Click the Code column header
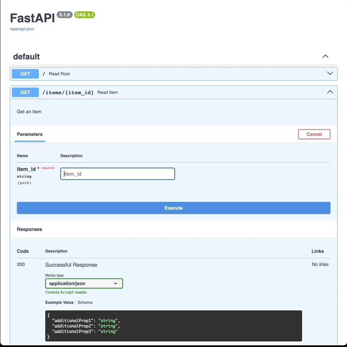The width and height of the screenshot is (347, 347). coord(23,251)
